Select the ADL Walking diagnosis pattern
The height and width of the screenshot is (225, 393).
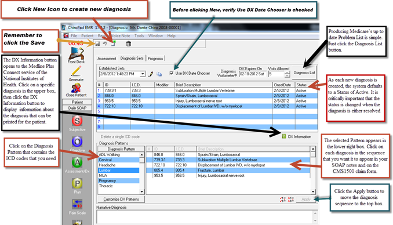pos(119,154)
